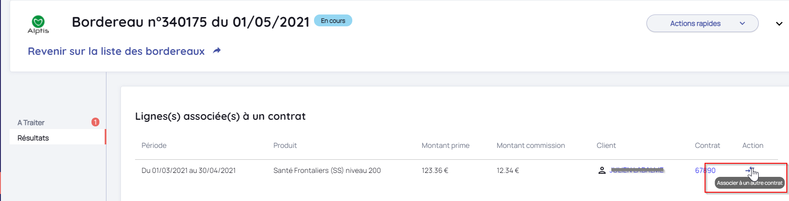
Task: Open the Actions rapides dropdown
Action: click(x=702, y=23)
